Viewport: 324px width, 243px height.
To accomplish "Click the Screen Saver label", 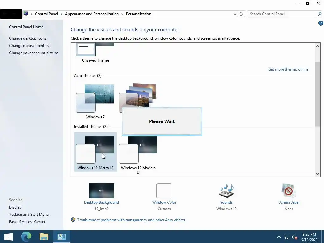I will pos(289,202).
